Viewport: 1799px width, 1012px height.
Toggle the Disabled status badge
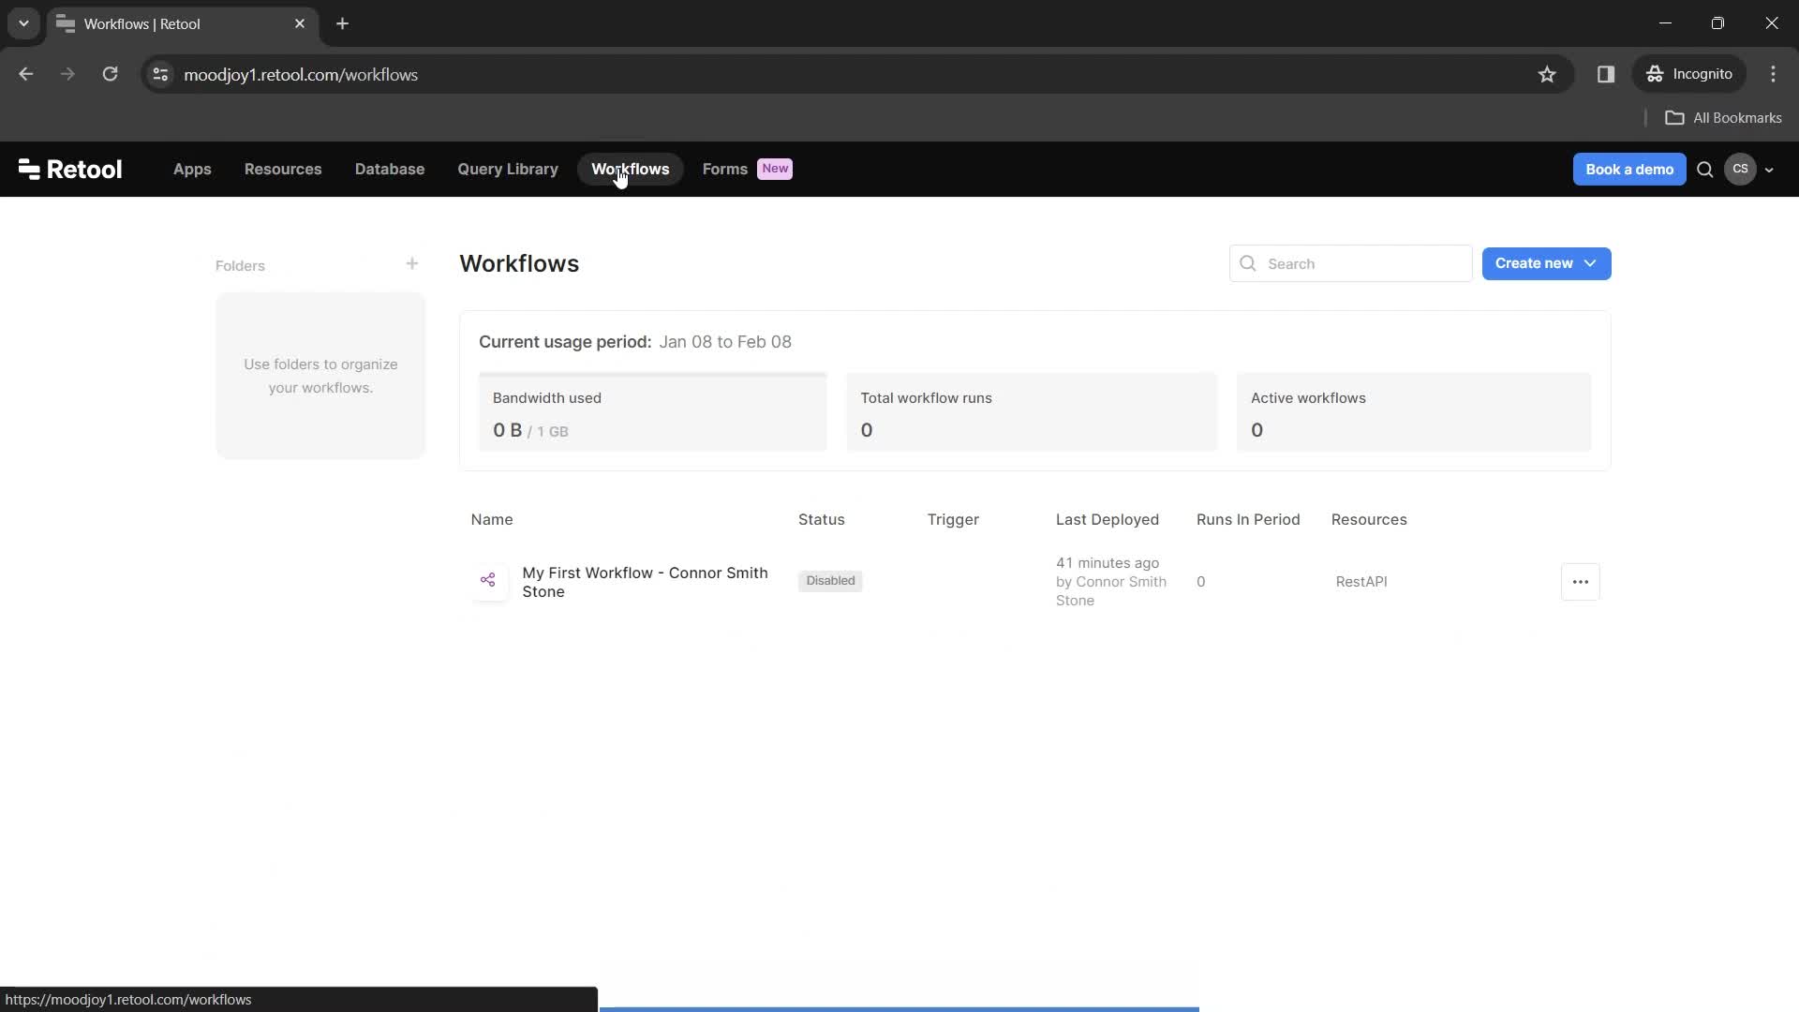pyautogui.click(x=830, y=581)
